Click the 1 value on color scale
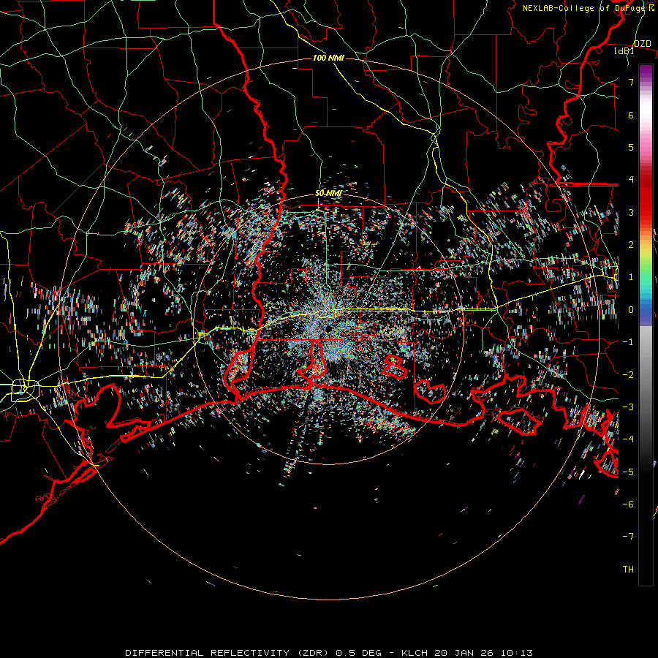Viewport: 658px width, 658px height. pyautogui.click(x=631, y=277)
